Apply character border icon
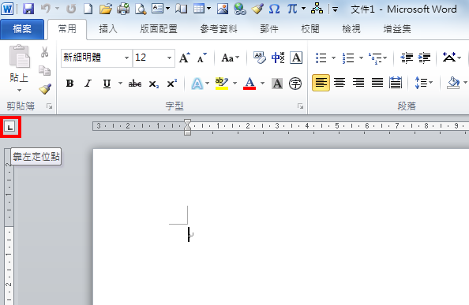Screen dimensions: 469x305 coord(296,58)
